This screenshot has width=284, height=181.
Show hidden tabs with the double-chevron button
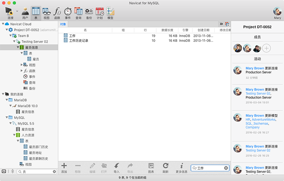(222, 24)
